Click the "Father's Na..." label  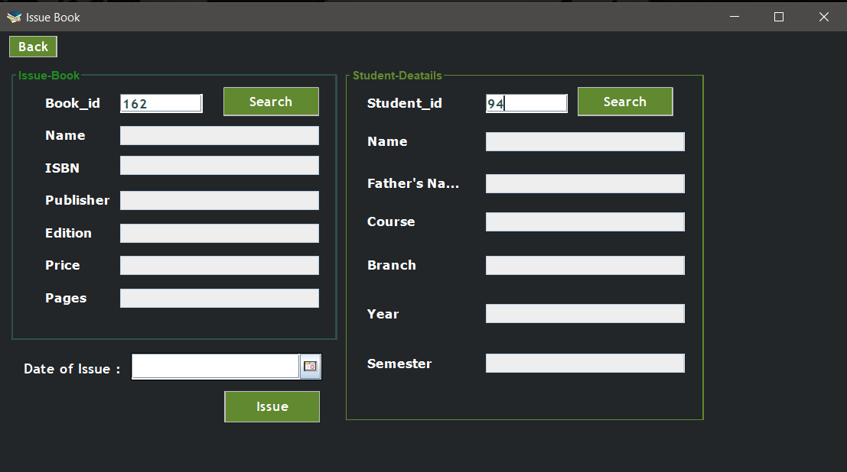(413, 183)
